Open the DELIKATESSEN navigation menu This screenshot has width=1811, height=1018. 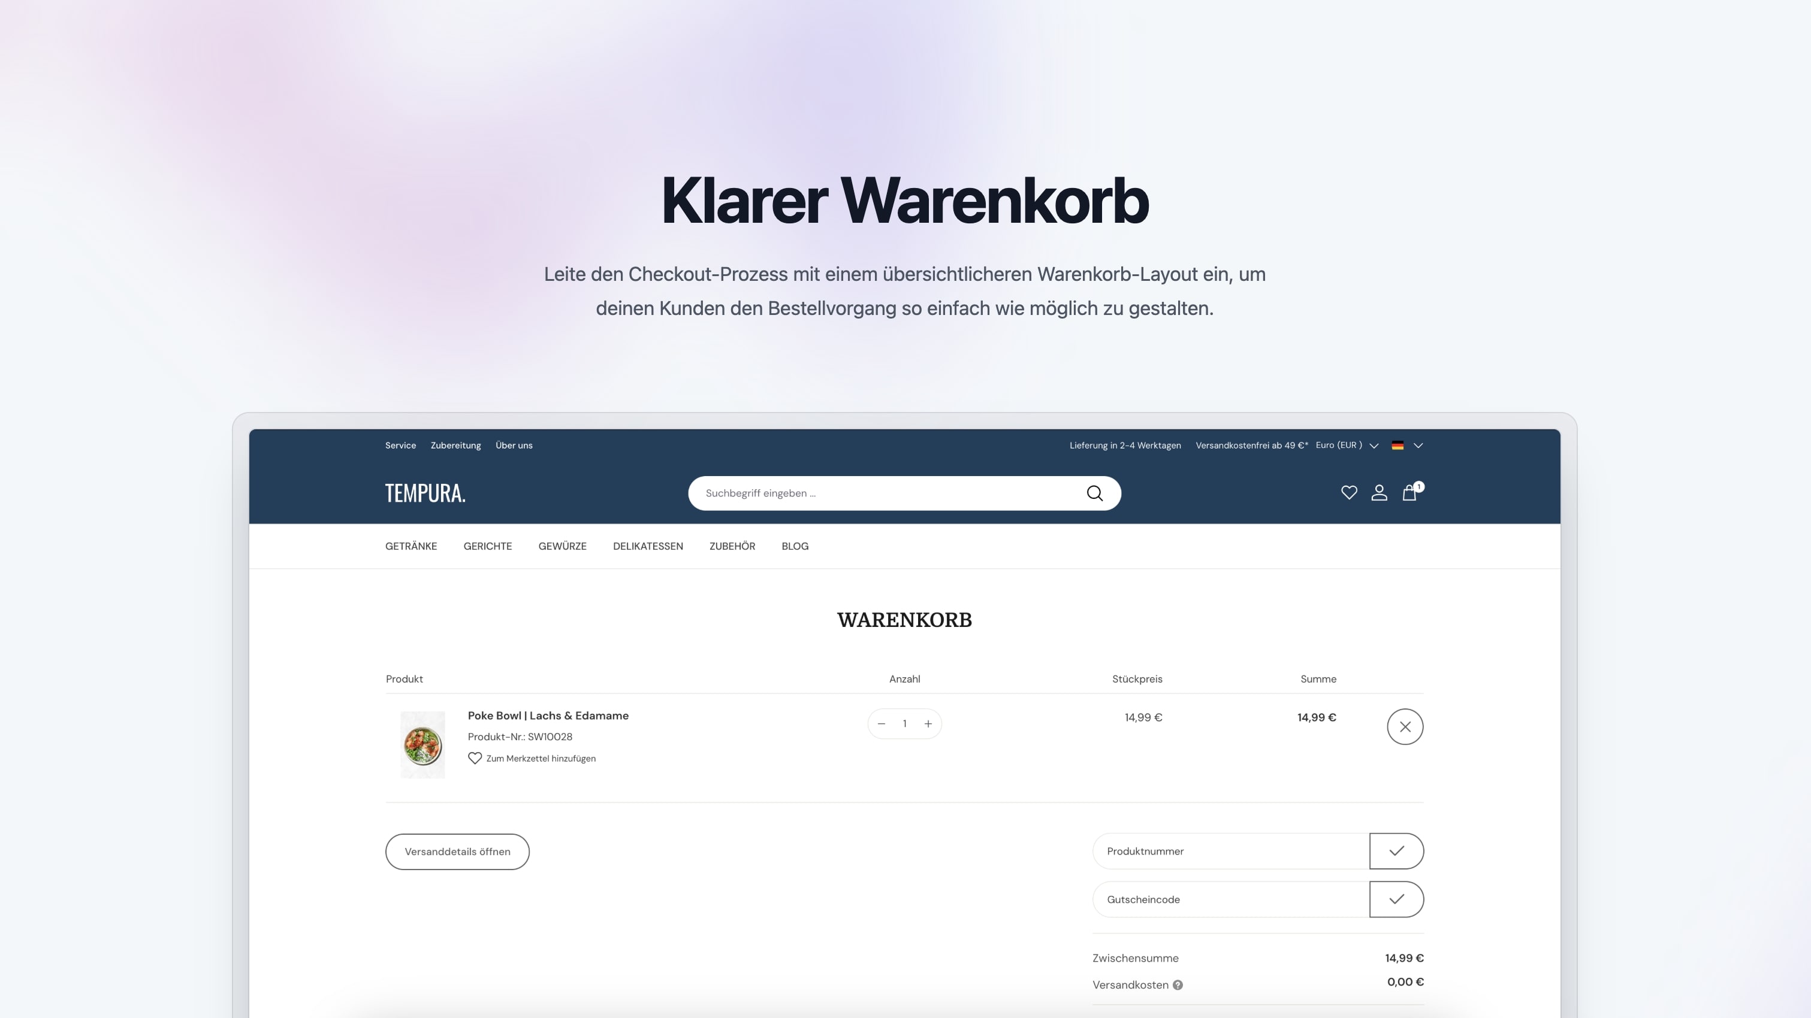pos(647,546)
